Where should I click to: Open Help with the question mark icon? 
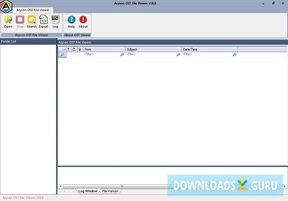click(x=72, y=22)
